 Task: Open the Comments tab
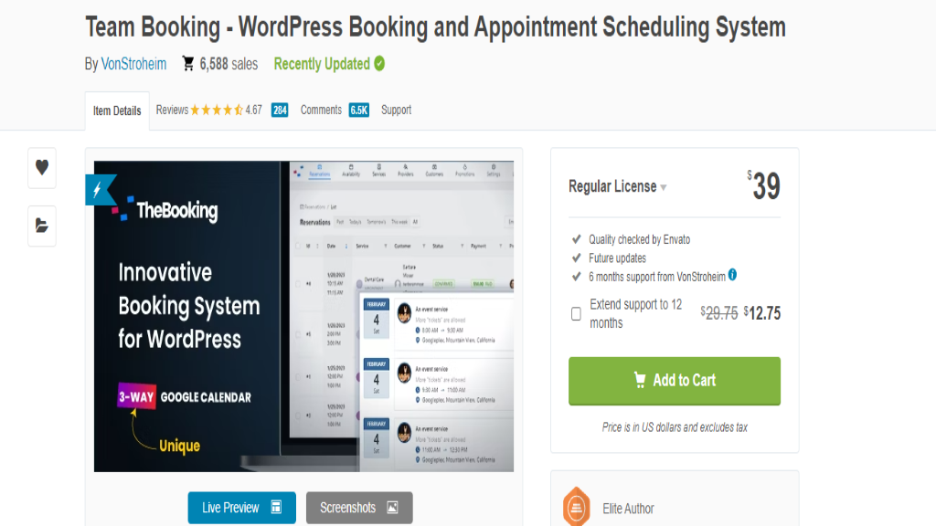coord(321,110)
